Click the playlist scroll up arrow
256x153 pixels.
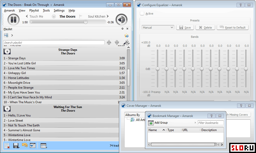coord(128,48)
